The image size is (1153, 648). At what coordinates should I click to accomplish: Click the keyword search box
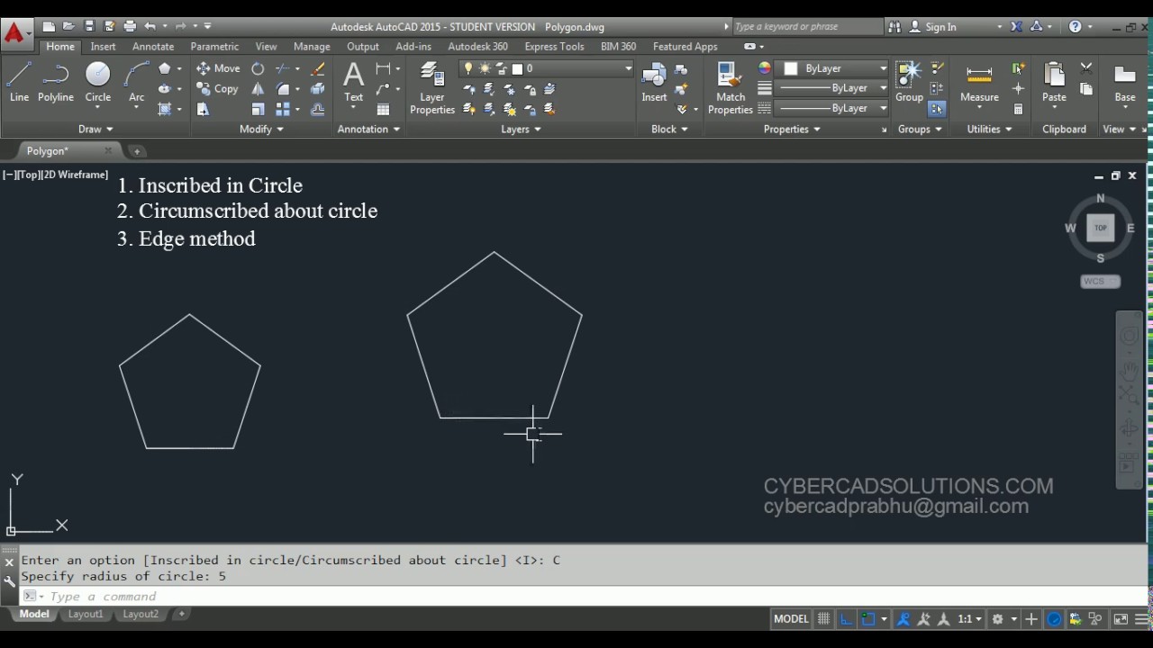[x=807, y=27]
